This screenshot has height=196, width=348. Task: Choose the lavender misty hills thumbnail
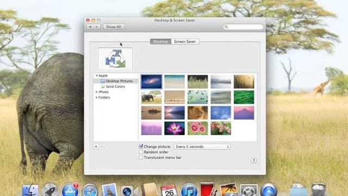[151, 128]
